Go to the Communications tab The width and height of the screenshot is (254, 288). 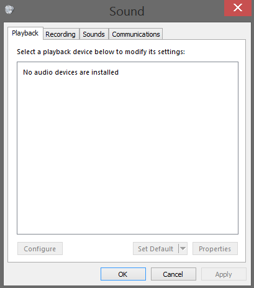click(136, 34)
